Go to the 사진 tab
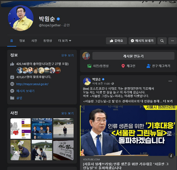This screenshot has height=170, width=177. 34,41
